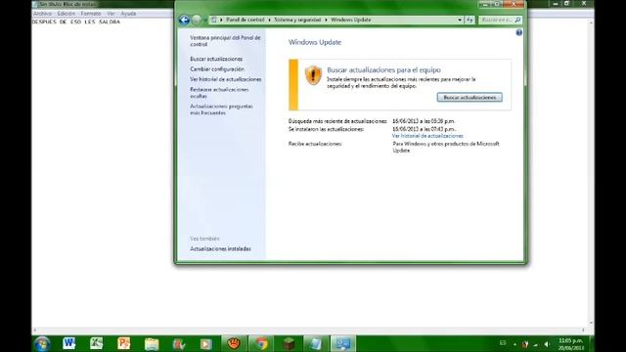Click 'Buscar actualizaciones para el equipo' heading
The height and width of the screenshot is (352, 626).
point(383,69)
